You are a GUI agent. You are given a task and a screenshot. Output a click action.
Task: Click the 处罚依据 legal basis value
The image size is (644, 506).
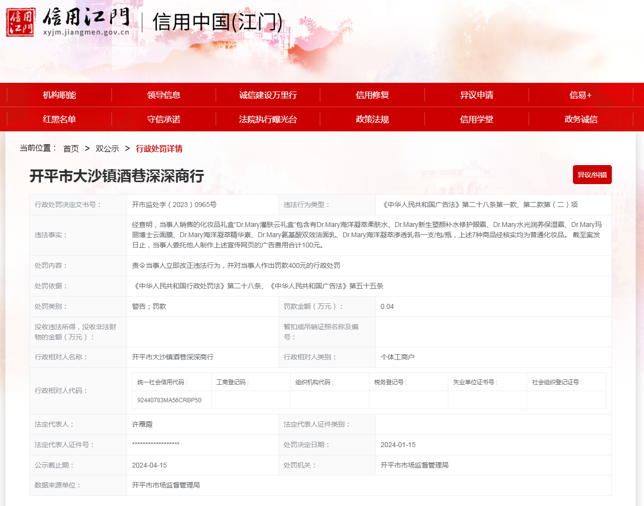[258, 286]
